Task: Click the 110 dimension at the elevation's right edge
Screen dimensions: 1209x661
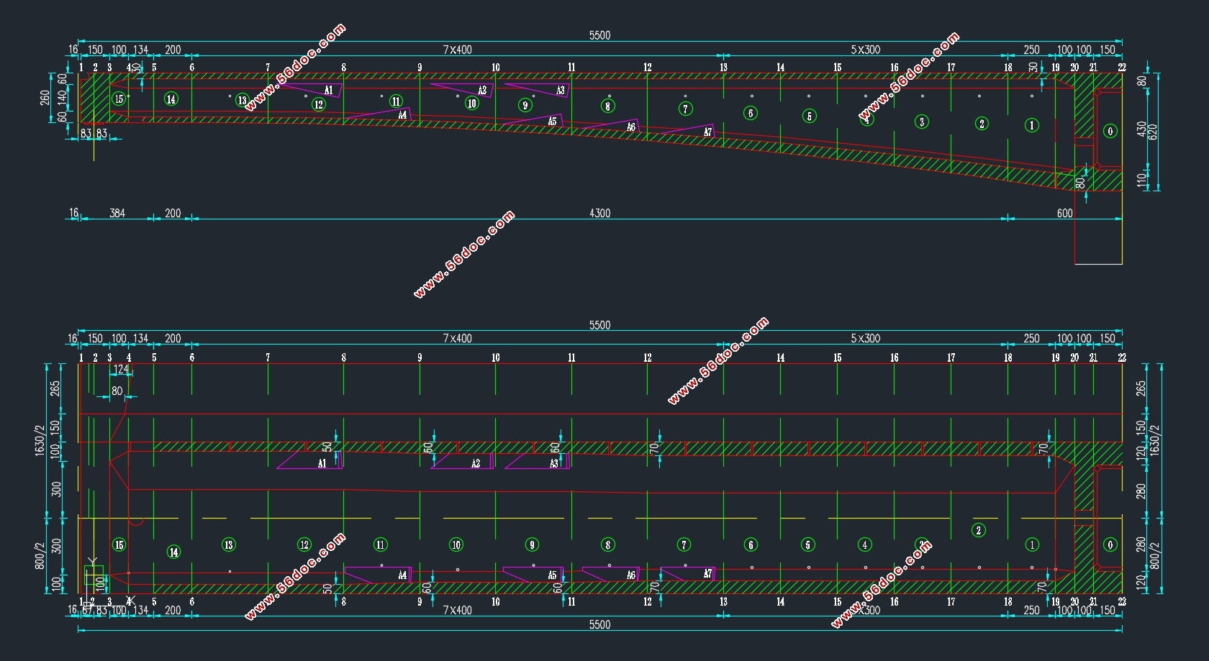Action: point(1141,180)
